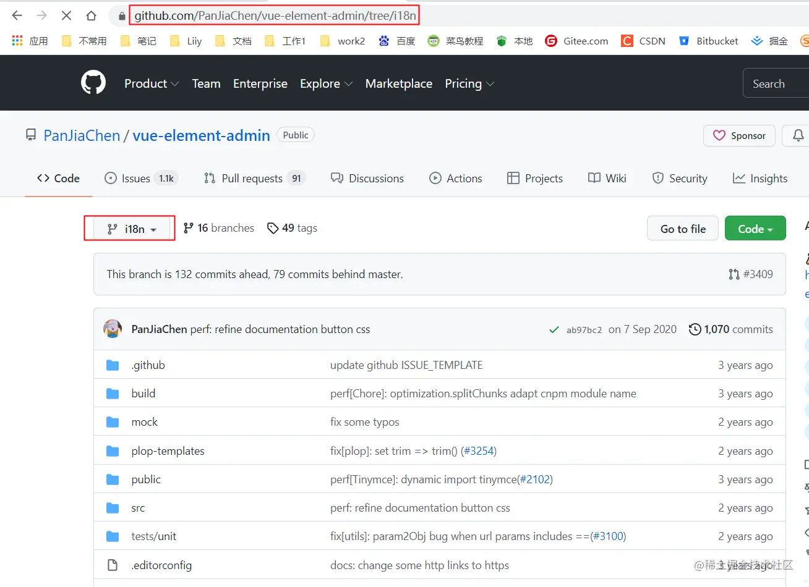The image size is (809, 587).
Task: Open the Gitee.com bookmark
Action: (576, 41)
